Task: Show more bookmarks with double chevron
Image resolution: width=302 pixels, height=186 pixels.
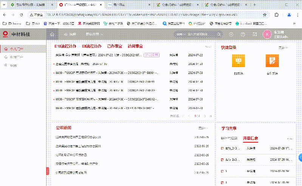Action: click(x=294, y=23)
